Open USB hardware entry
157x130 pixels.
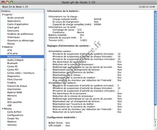click(9, 105)
